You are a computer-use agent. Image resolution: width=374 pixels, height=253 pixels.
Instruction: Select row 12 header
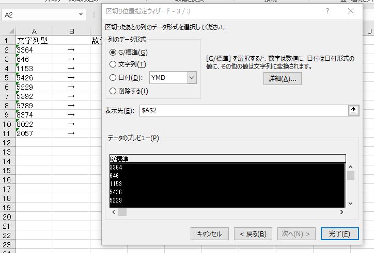tap(7, 143)
